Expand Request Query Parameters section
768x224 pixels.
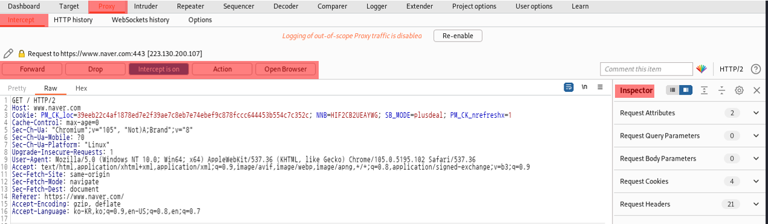pyautogui.click(x=756, y=136)
